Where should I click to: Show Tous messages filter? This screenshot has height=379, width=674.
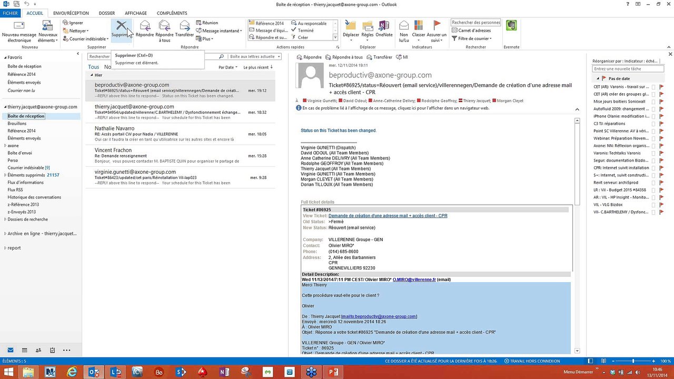point(94,67)
